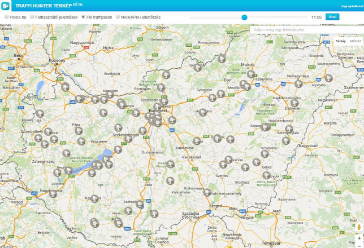Select the camera marker near Kőszeg

pos(40,114)
